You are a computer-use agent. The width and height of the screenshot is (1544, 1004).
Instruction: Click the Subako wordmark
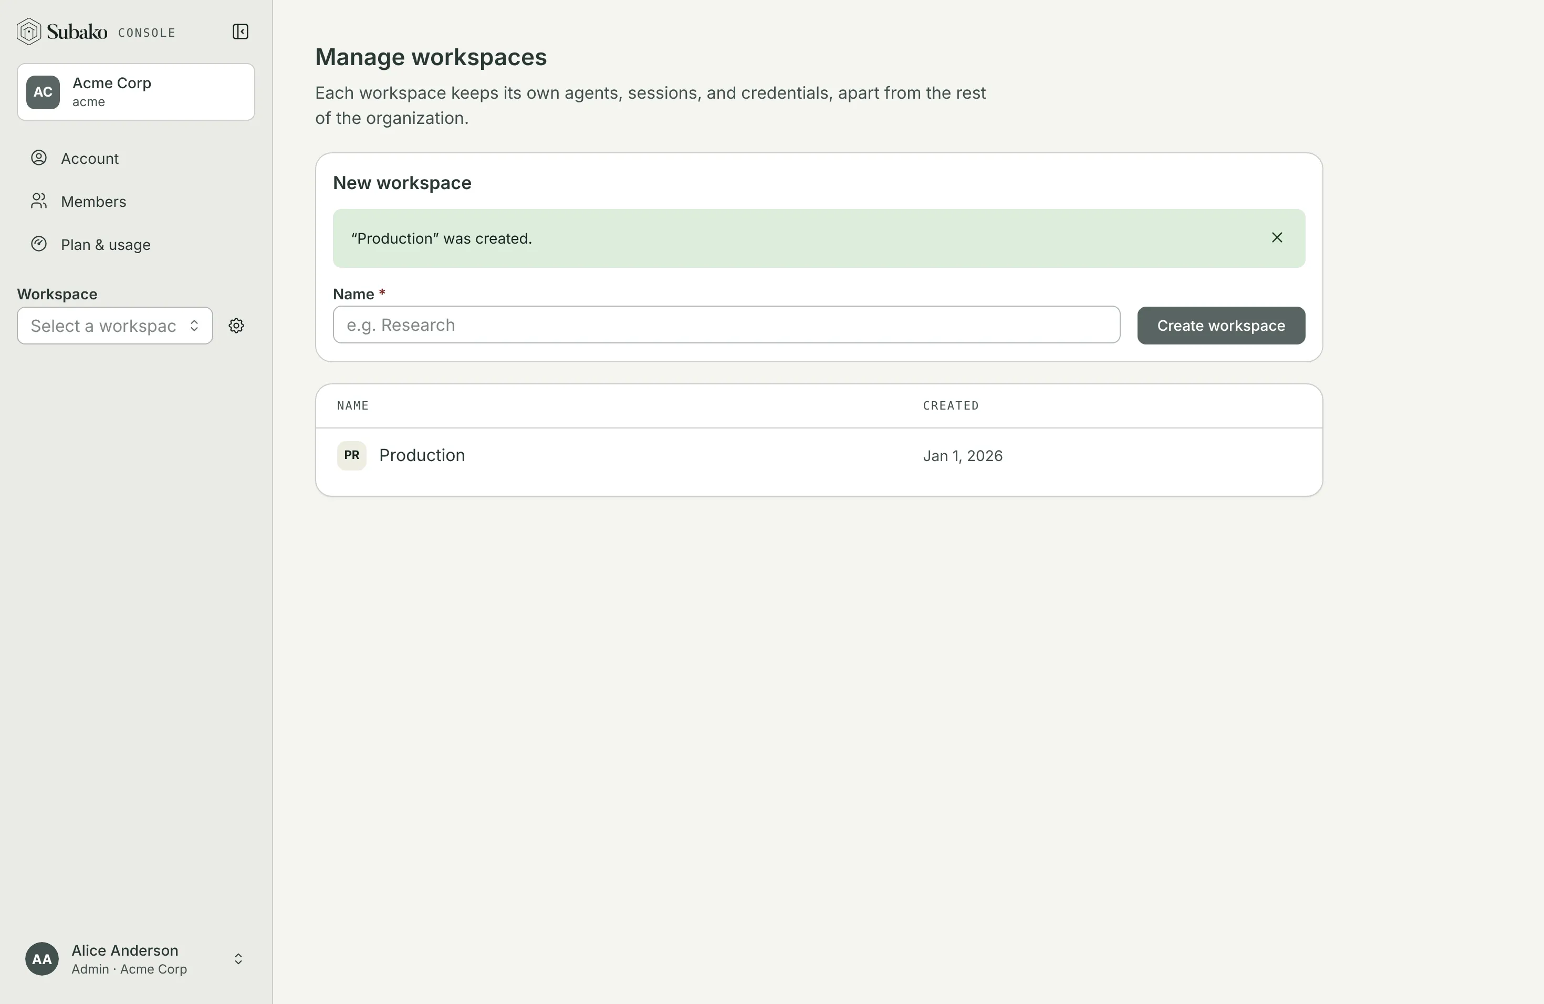click(77, 32)
